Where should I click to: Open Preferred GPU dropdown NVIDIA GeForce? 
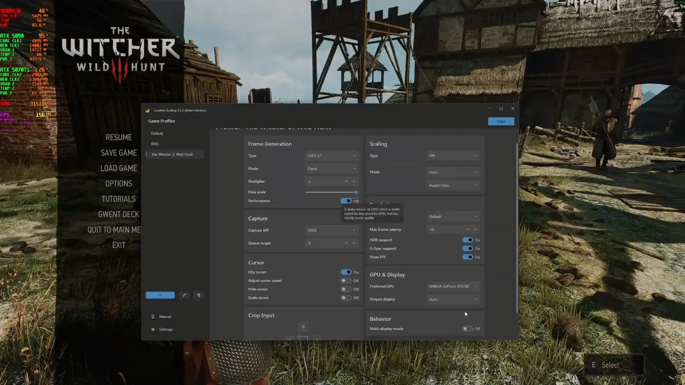[x=453, y=286]
